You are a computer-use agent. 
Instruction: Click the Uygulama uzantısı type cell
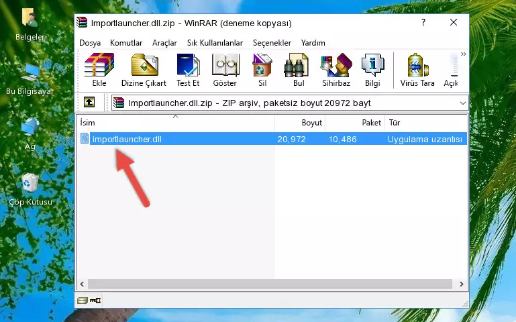click(x=425, y=139)
